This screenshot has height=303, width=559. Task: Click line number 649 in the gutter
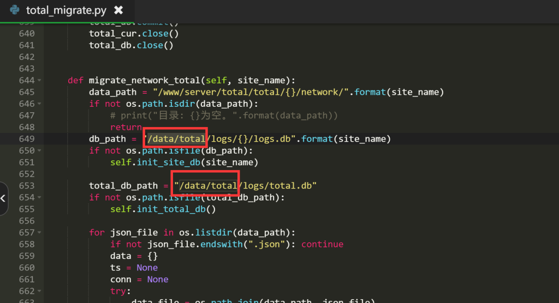pyautogui.click(x=26, y=139)
